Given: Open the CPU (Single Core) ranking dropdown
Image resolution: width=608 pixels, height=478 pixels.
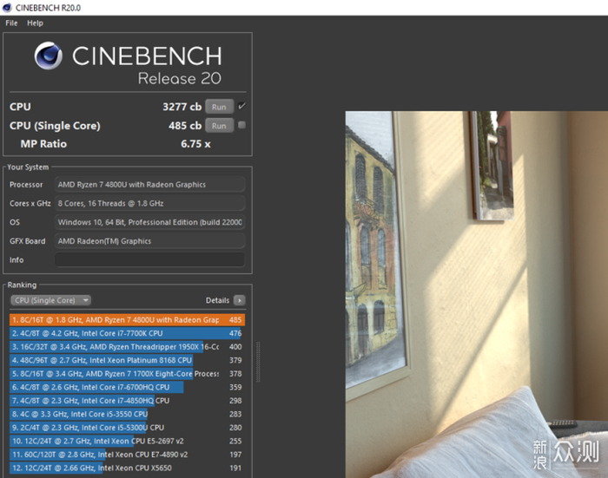Looking at the screenshot, I should 50,300.
